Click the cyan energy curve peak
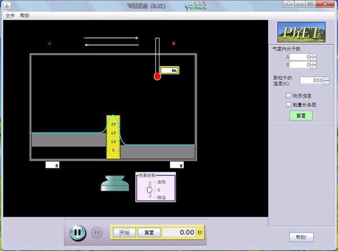Image resolution: width=338 pixels, height=251 pixels. tap(113, 116)
